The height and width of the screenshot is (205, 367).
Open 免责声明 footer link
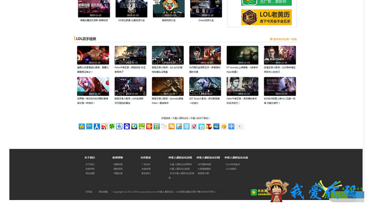[x=90, y=169]
